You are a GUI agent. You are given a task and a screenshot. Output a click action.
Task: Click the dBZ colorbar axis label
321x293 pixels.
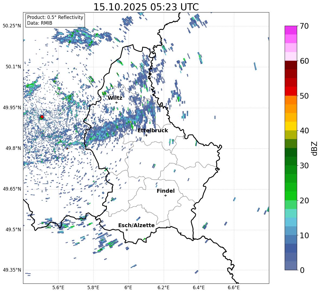click(315, 148)
